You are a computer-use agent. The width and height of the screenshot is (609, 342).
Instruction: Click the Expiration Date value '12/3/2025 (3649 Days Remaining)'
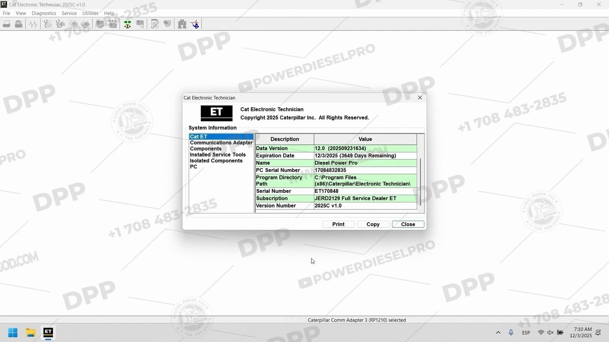click(x=365, y=156)
